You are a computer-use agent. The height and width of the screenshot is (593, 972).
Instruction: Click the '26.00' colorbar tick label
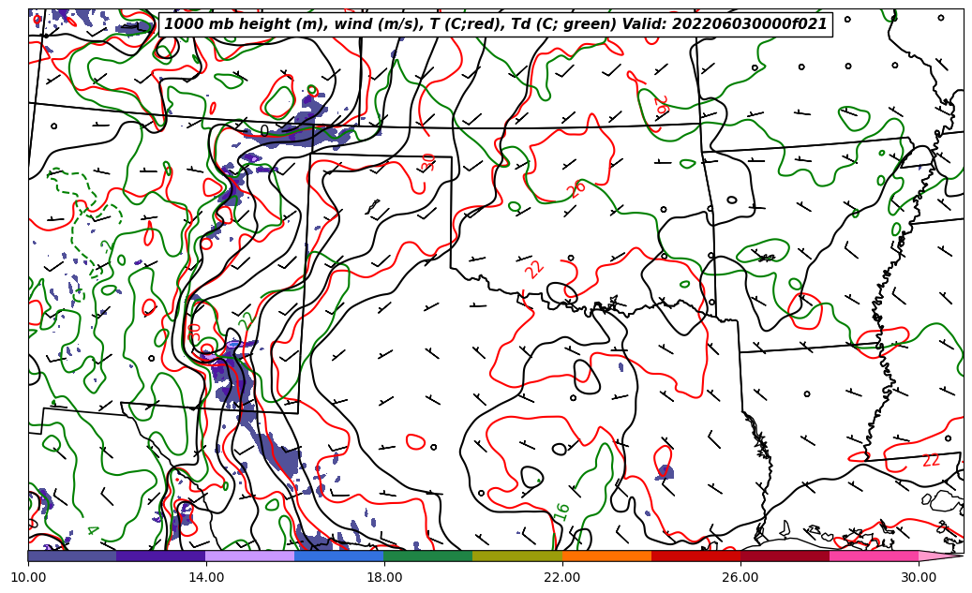[x=740, y=577]
